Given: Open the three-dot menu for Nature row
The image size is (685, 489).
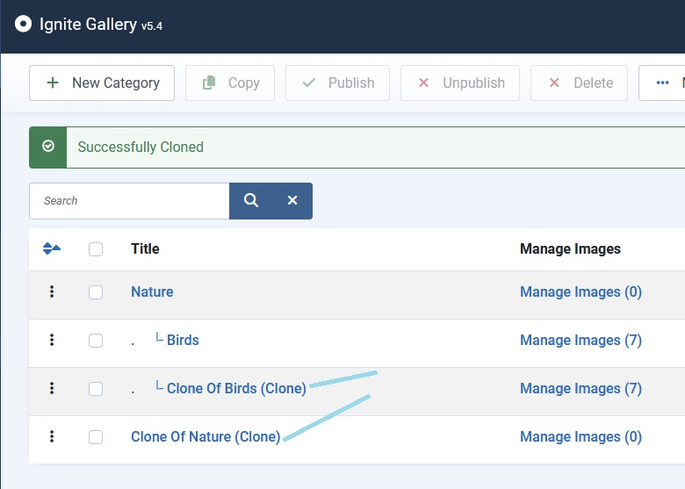Looking at the screenshot, I should (52, 292).
